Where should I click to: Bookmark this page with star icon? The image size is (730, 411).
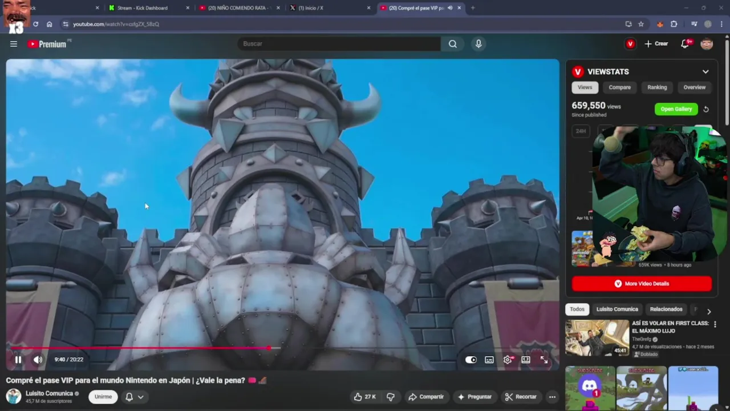[x=641, y=24]
